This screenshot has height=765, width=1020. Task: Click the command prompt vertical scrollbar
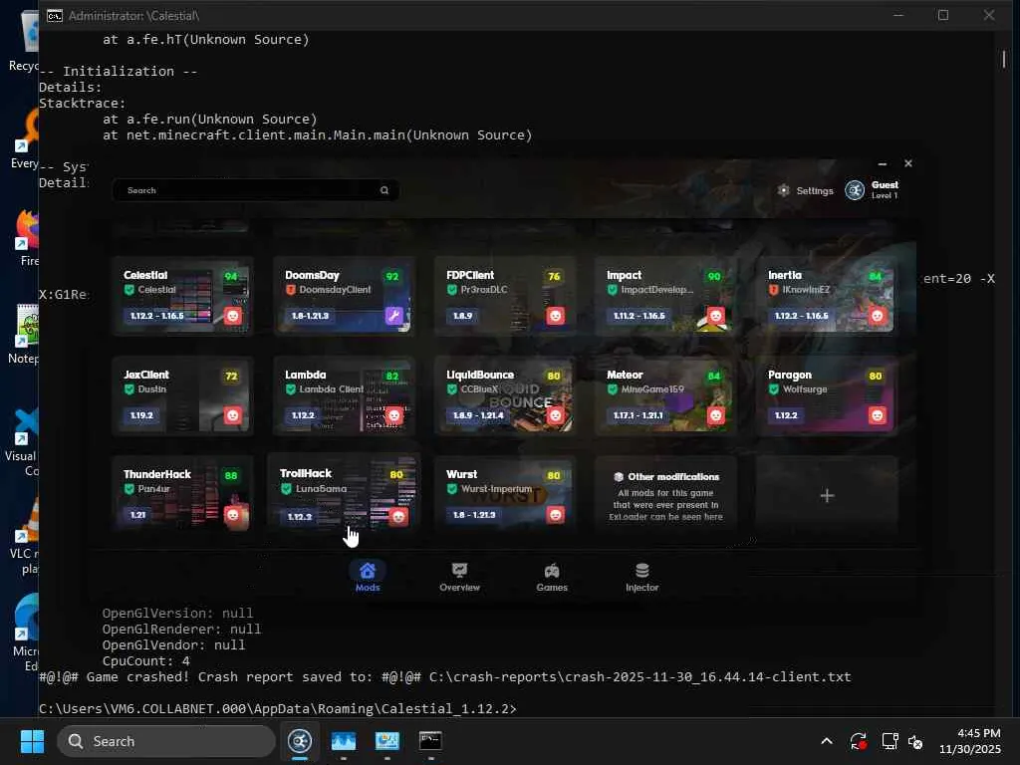(1003, 59)
